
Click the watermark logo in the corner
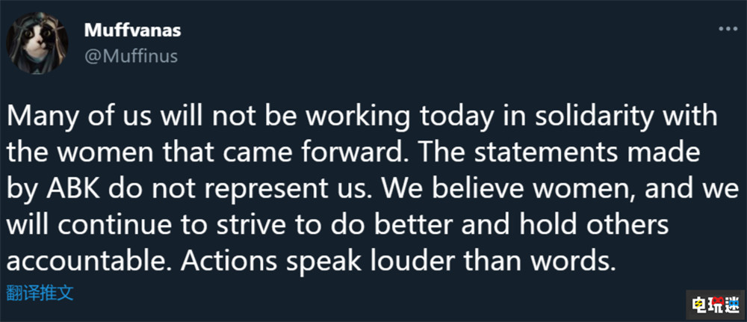point(716,305)
